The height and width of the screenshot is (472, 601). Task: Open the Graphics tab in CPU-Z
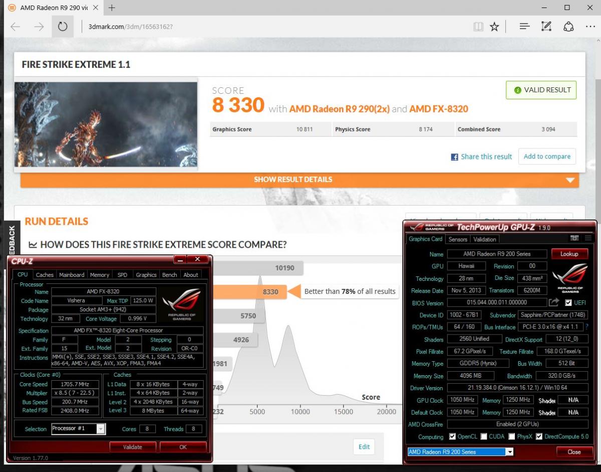click(146, 275)
